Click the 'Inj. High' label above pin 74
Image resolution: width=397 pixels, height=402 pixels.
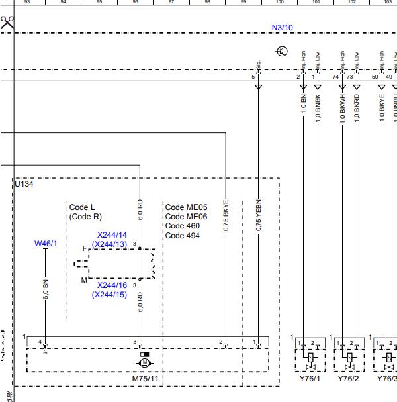pos(343,60)
